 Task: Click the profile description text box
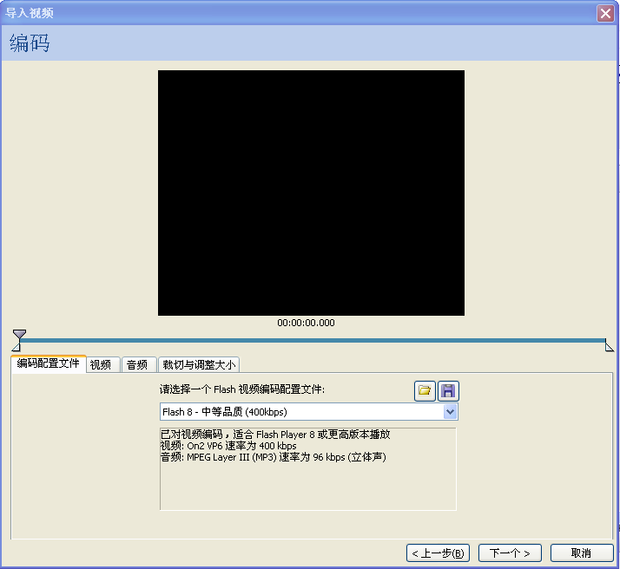[308, 469]
